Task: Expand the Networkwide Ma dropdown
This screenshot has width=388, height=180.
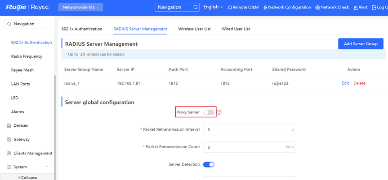Action: (x=80, y=7)
